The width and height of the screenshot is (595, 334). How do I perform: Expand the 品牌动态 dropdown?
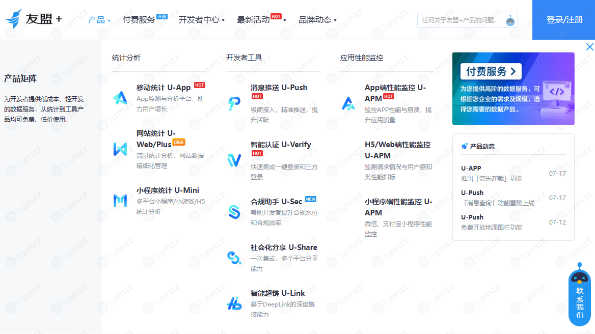click(317, 20)
